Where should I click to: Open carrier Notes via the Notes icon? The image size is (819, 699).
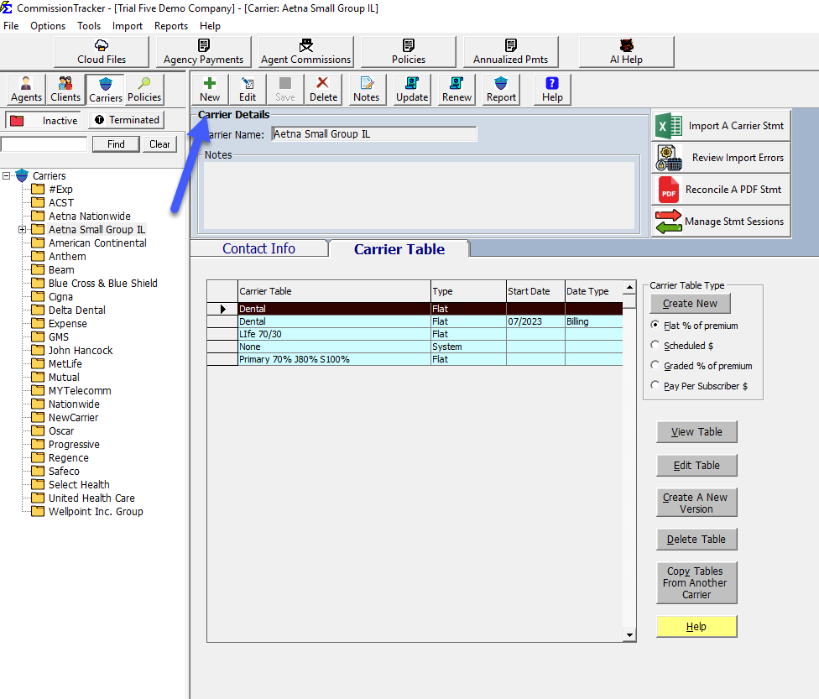coord(366,89)
